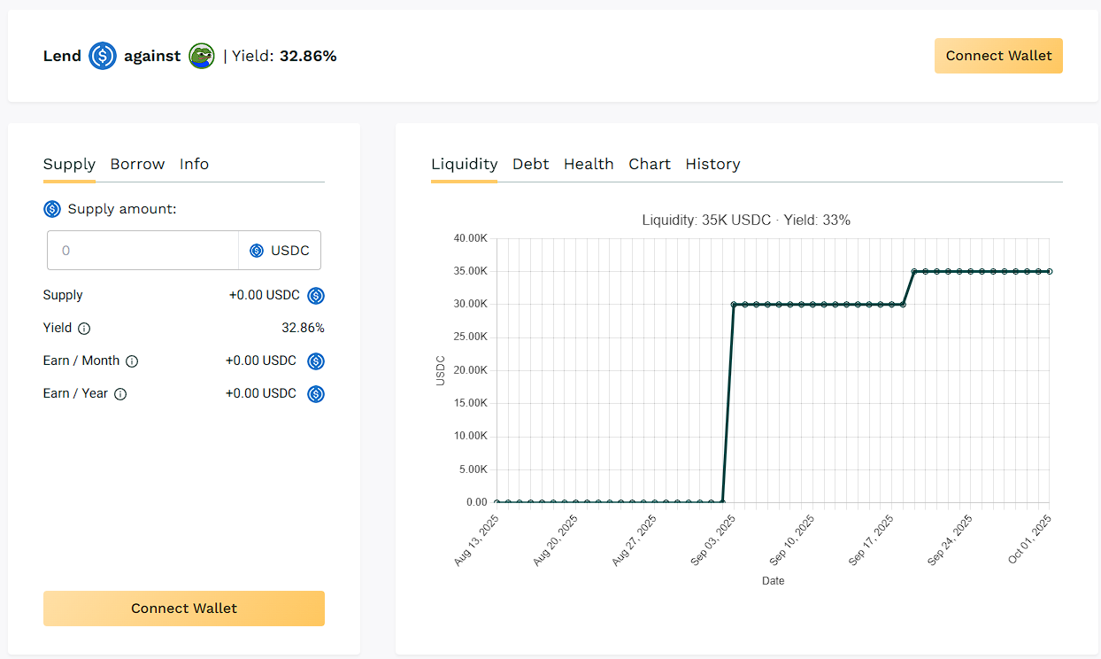This screenshot has height=659, width=1101.
Task: Click the USDC coin icon in header
Action: 103,57
